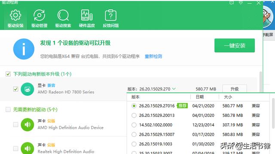The height and width of the screenshot is (154, 275).
Task: Click the version list scrollbar
Action: tap(273, 113)
